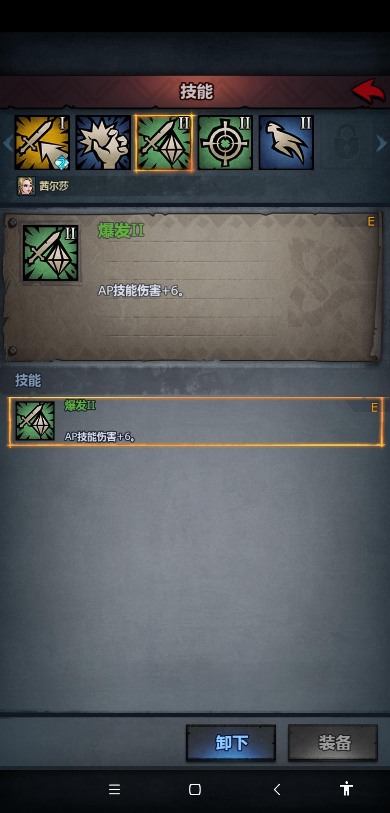Click the red back arrow
Viewport: 390px width, 813px height.
coord(368,91)
